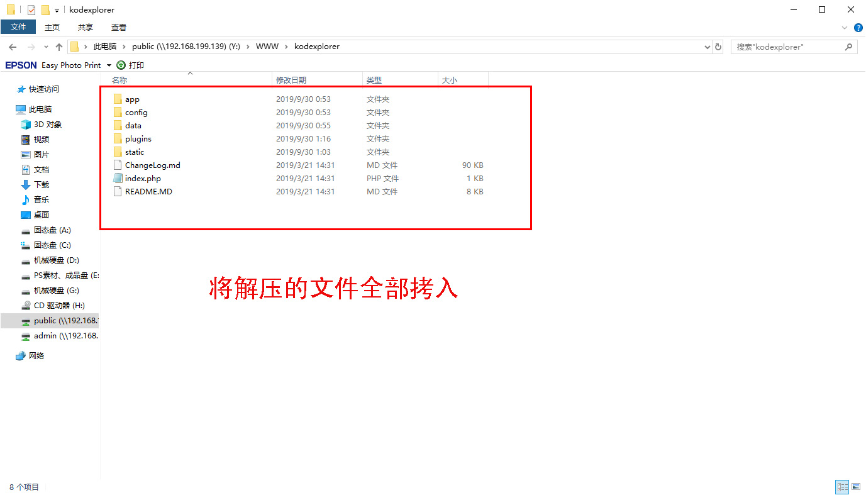Select the plugins folder icon
Screen dimensions: 866x495
(x=118, y=139)
